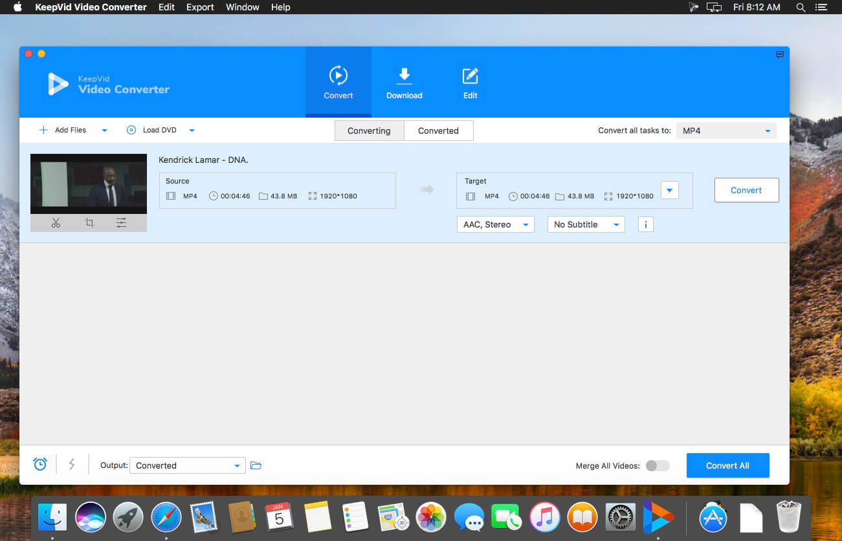Click the lightning high-speed conversion icon
This screenshot has height=541, width=842.
(x=72, y=464)
